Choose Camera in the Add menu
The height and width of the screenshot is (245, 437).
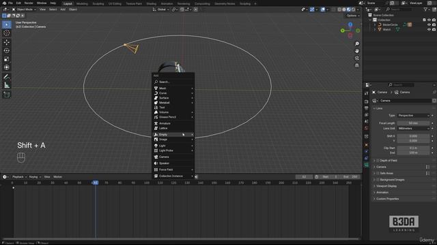pyautogui.click(x=173, y=157)
